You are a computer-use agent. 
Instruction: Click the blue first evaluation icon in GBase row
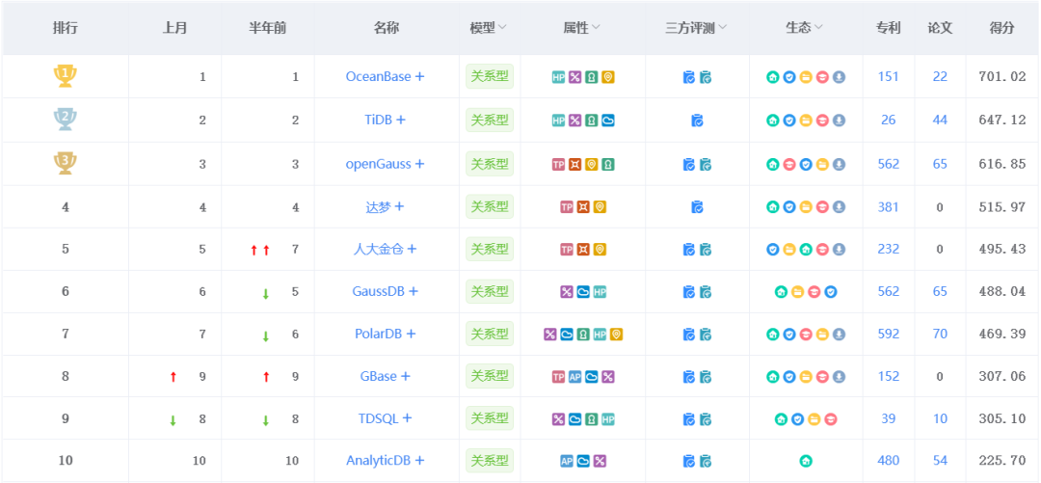point(688,377)
